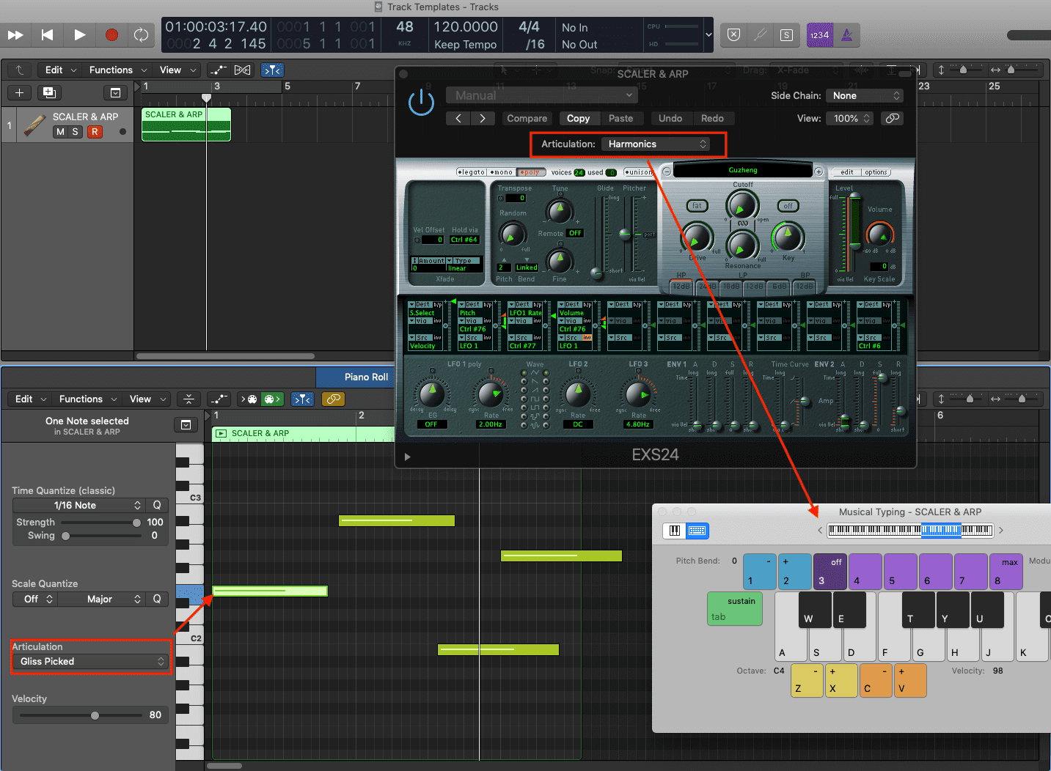Click the red Record button

[111, 34]
